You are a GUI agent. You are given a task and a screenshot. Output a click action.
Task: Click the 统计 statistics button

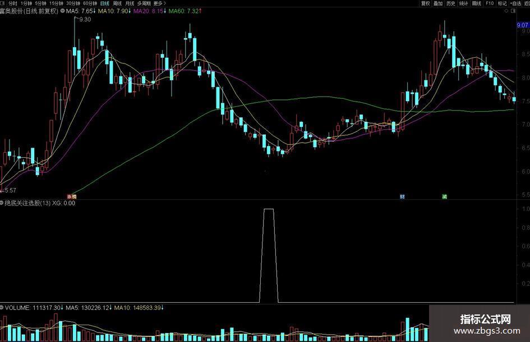coord(464,3)
